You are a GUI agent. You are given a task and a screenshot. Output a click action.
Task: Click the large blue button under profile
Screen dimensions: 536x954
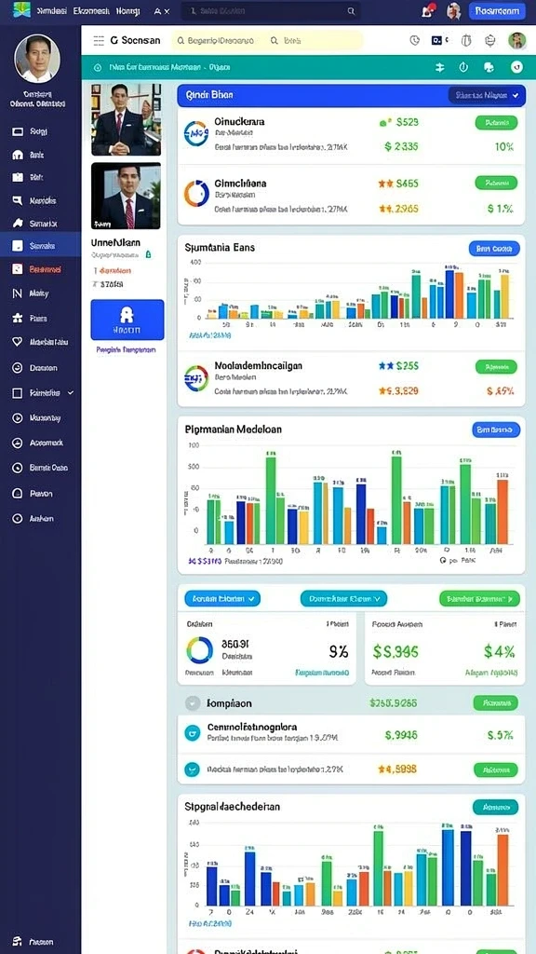[127, 320]
